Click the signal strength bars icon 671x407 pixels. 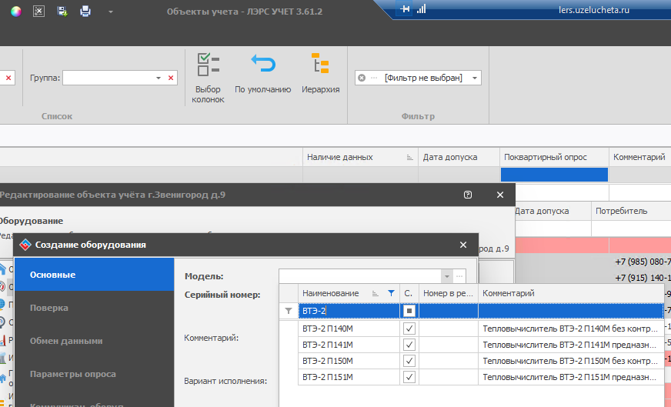pyautogui.click(x=422, y=8)
